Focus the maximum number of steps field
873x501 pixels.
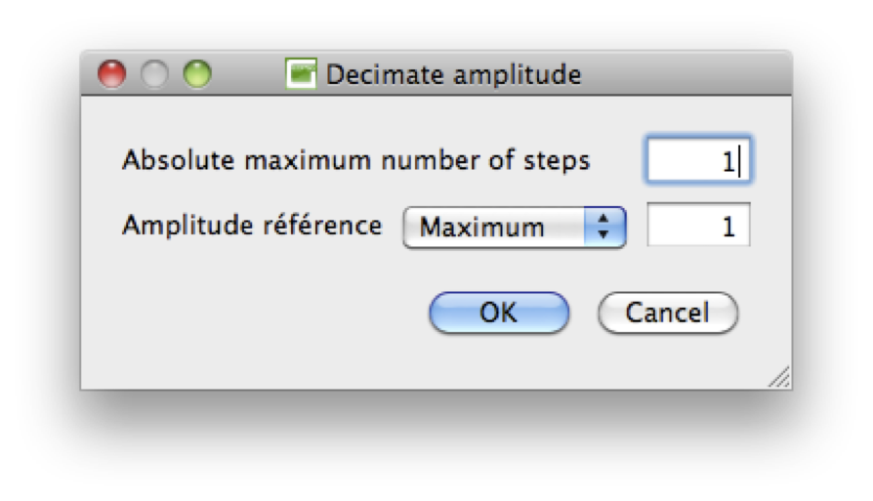tap(696, 160)
